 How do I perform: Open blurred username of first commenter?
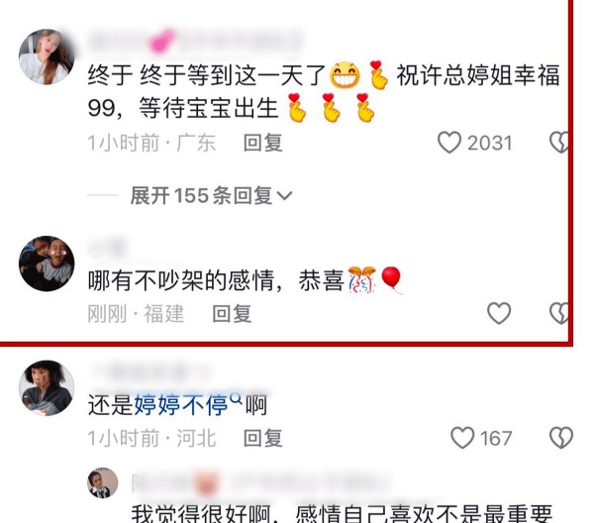[x=195, y=41]
